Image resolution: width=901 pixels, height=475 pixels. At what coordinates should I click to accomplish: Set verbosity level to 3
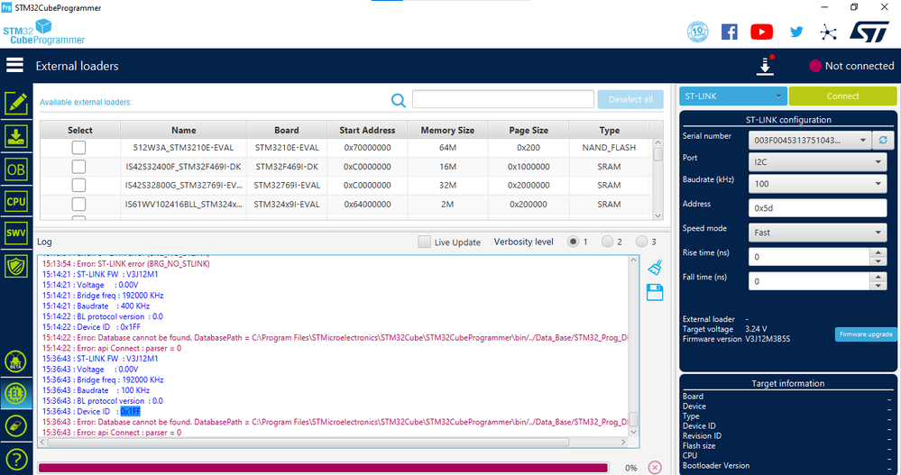pos(641,242)
